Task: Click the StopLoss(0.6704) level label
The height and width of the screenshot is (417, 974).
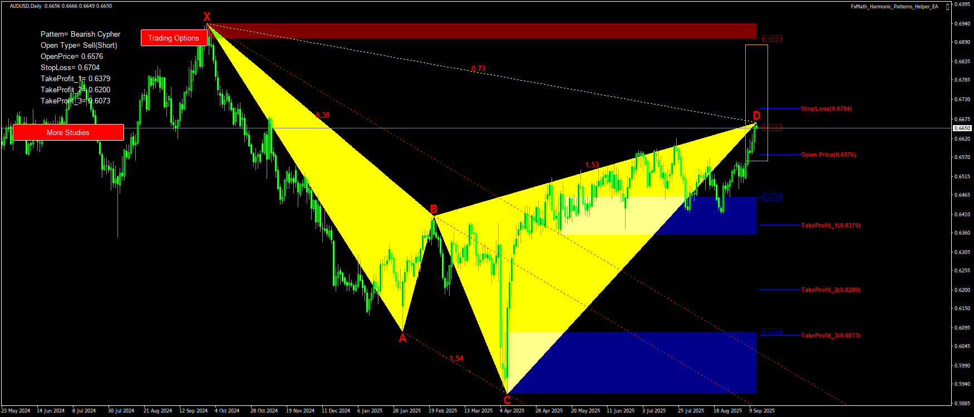Action: click(x=826, y=109)
